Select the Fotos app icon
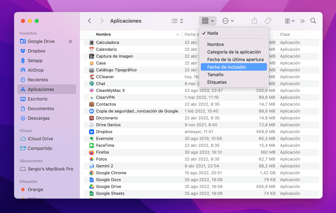This screenshot has width=336, height=213. point(91,159)
